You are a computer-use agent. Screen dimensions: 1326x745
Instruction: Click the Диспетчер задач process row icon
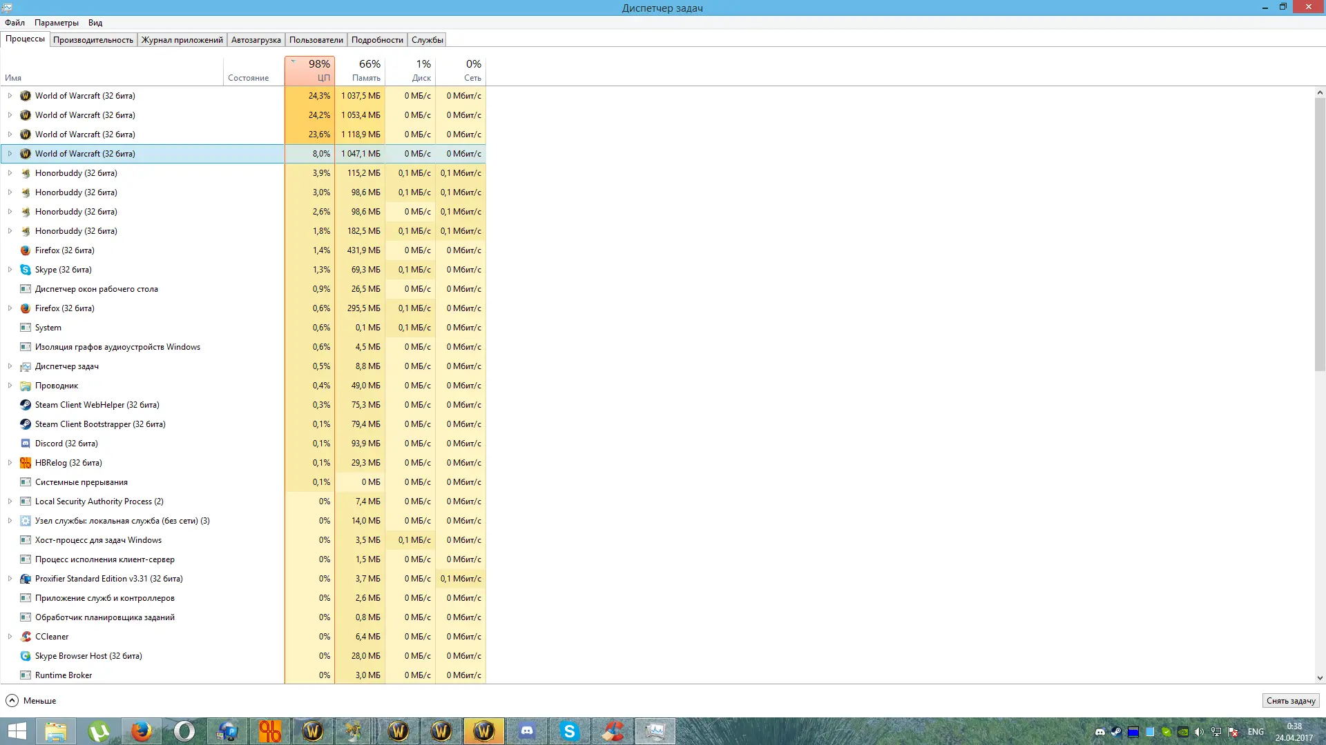[26, 366]
